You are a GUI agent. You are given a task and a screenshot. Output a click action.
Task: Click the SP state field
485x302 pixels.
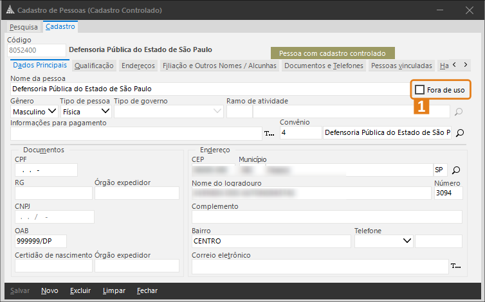pos(441,170)
